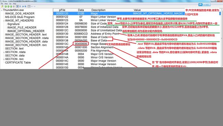The image size is (223, 126).
Task: Collapse the ThunderMini.exe root node
Action: point(2,10)
